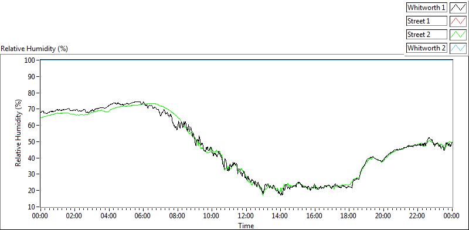Click the 40 value on the y-axis
The width and height of the screenshot is (469, 230).
pos(32,158)
